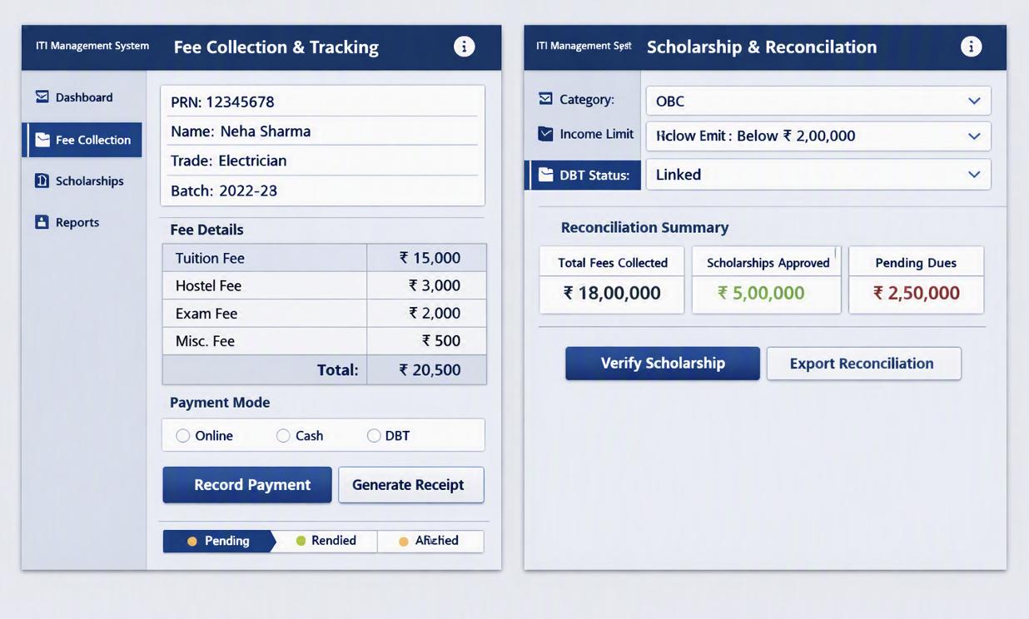This screenshot has height=619, width=1029.
Task: Click the Scholarships sidebar icon
Action: (x=42, y=181)
